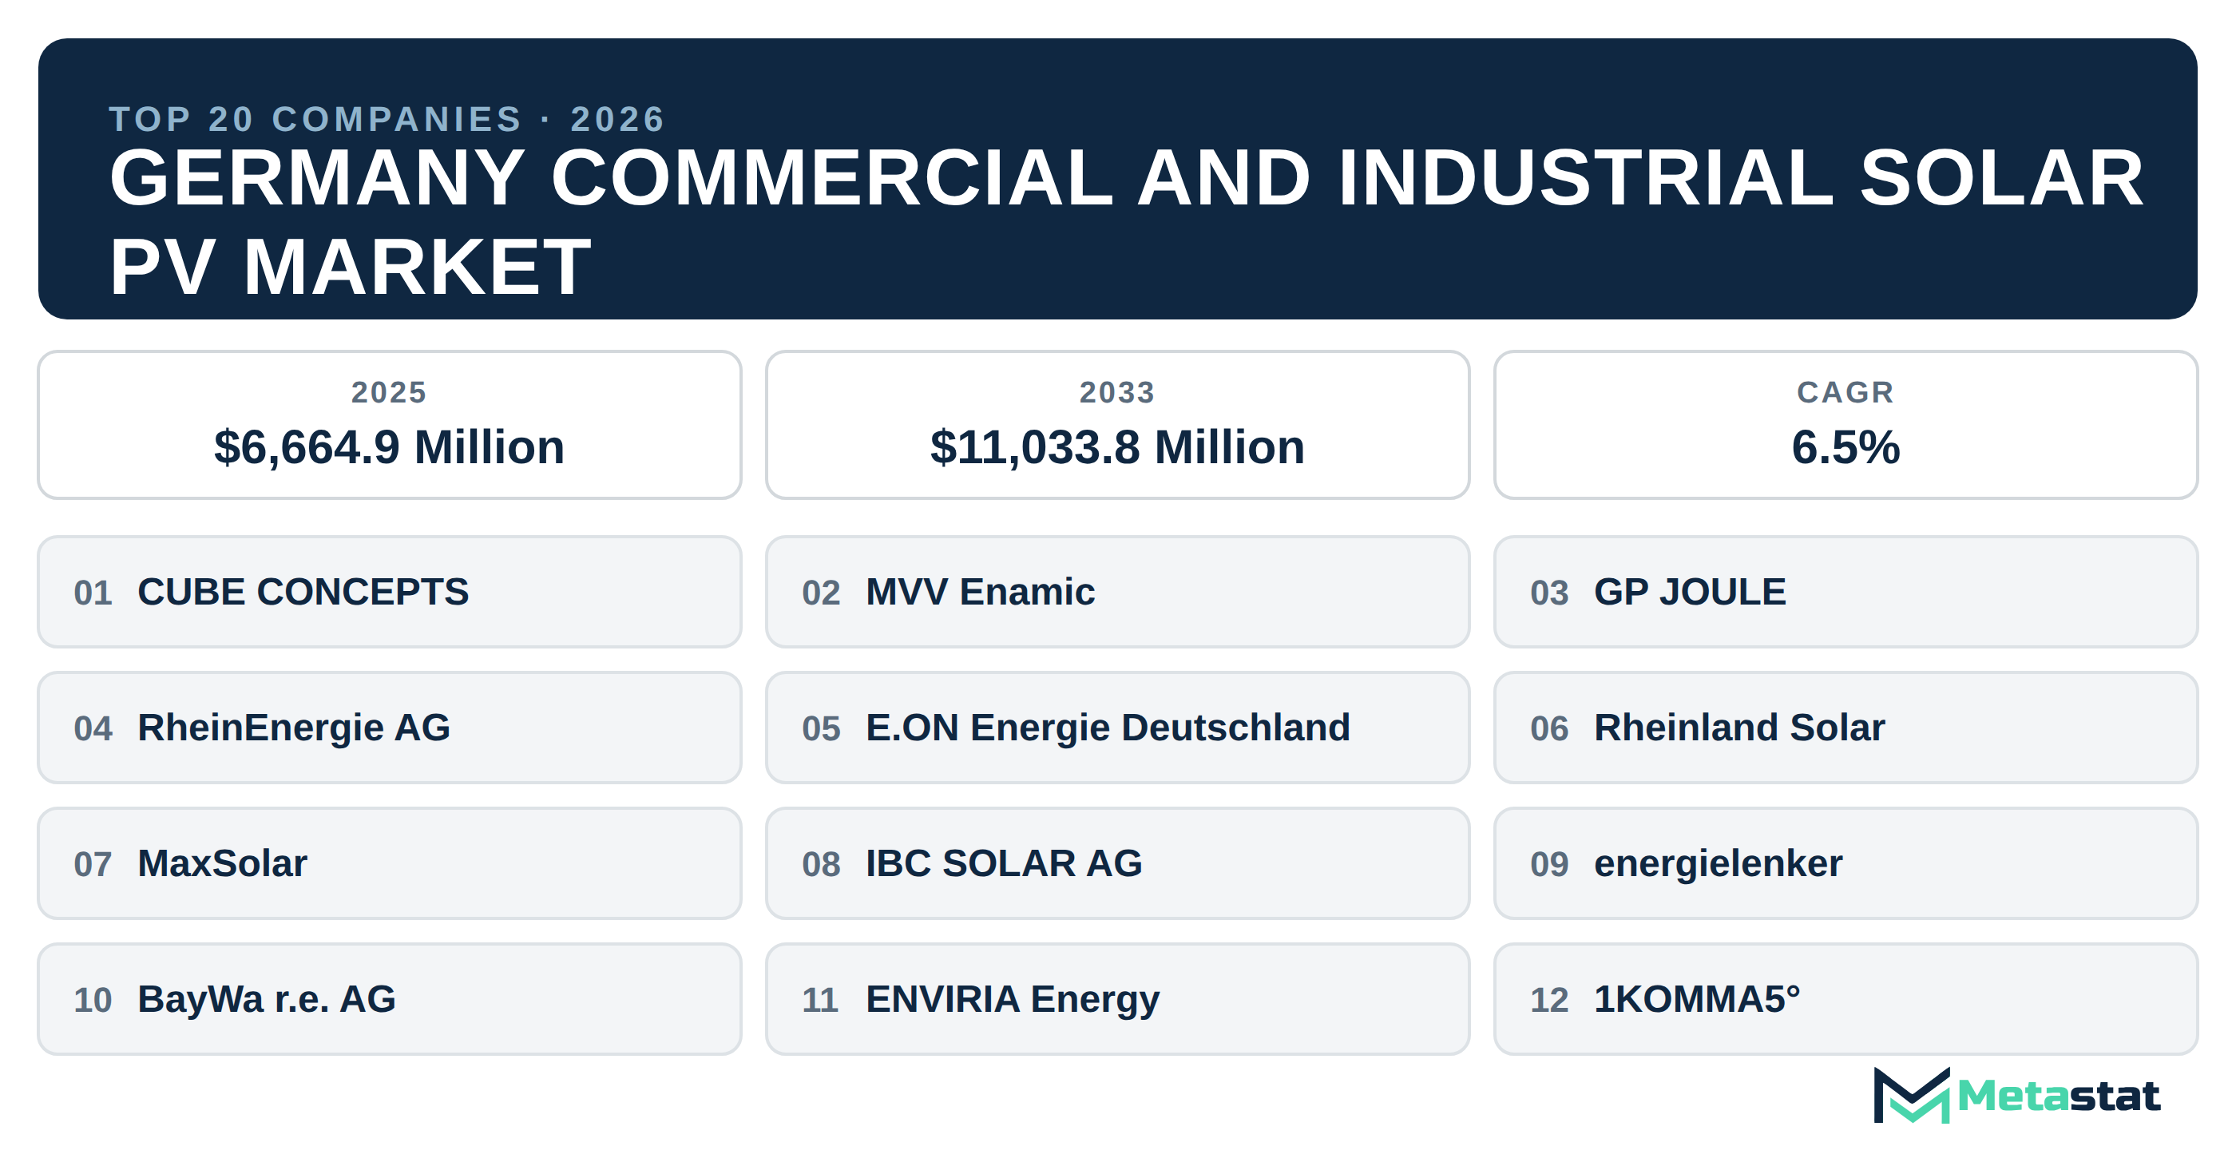The image size is (2236, 1166).
Task: Select the MVV Enamic company card
Action: click(x=1117, y=591)
